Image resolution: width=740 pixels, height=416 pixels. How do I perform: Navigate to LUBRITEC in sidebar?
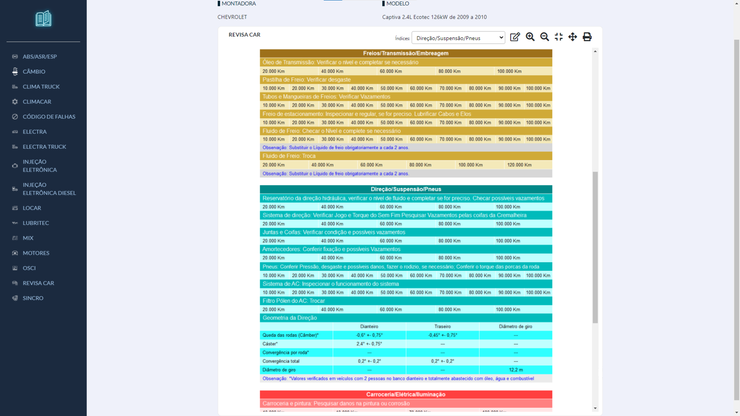click(x=36, y=223)
